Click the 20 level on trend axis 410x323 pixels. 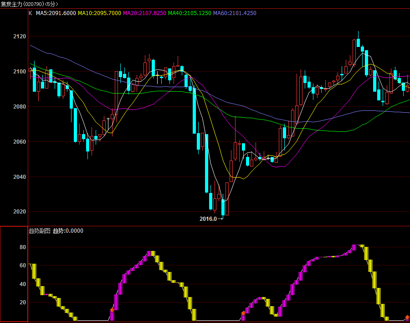tap(23, 302)
